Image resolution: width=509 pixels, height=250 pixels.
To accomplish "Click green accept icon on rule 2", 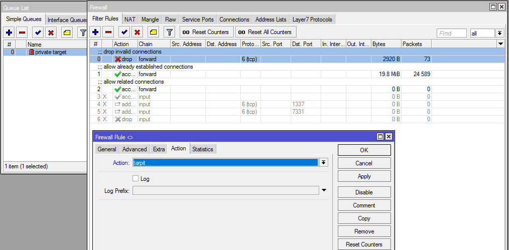I will pyautogui.click(x=118, y=89).
